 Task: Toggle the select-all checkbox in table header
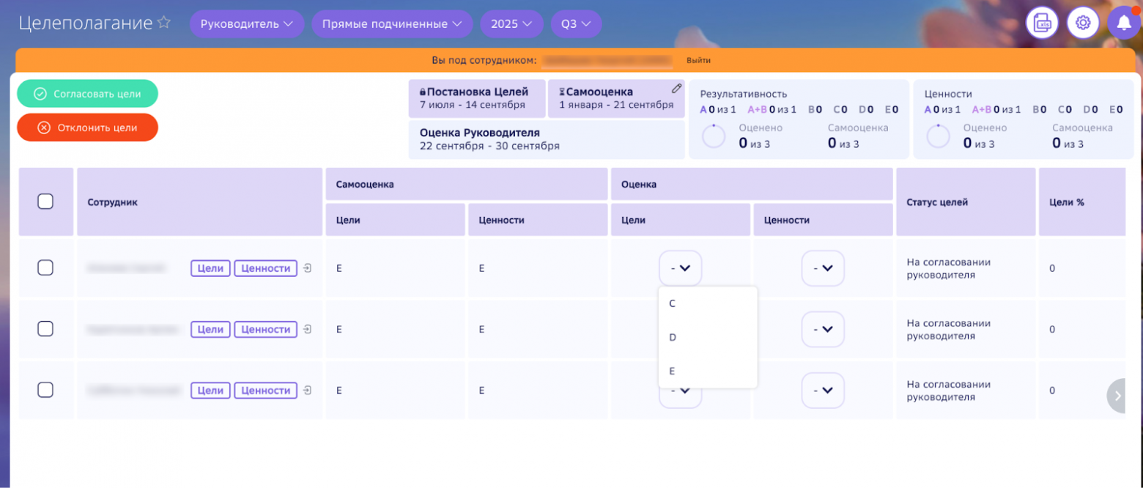(45, 202)
